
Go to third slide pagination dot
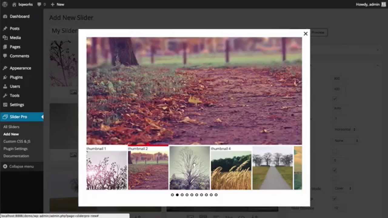[x=182, y=195]
